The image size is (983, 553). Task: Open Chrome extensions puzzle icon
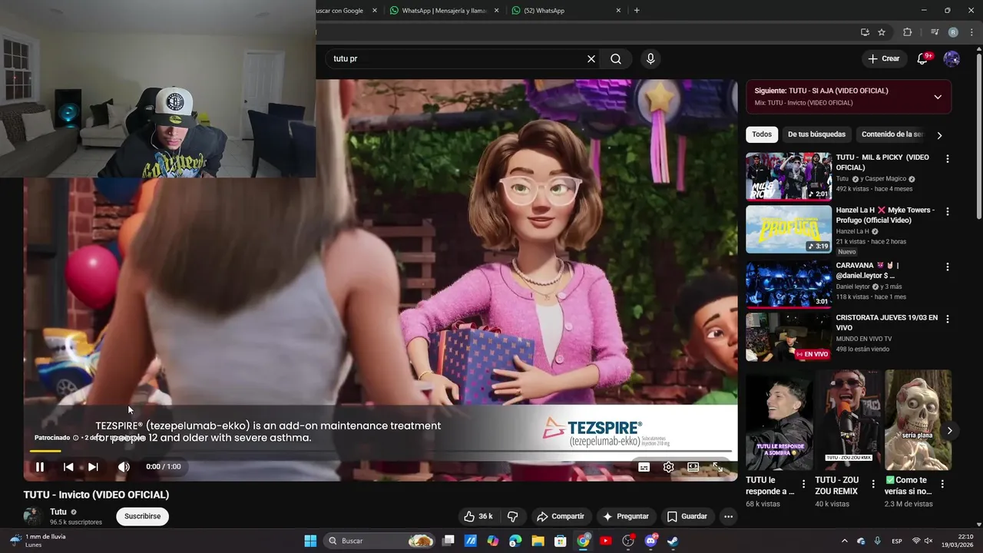tap(907, 32)
